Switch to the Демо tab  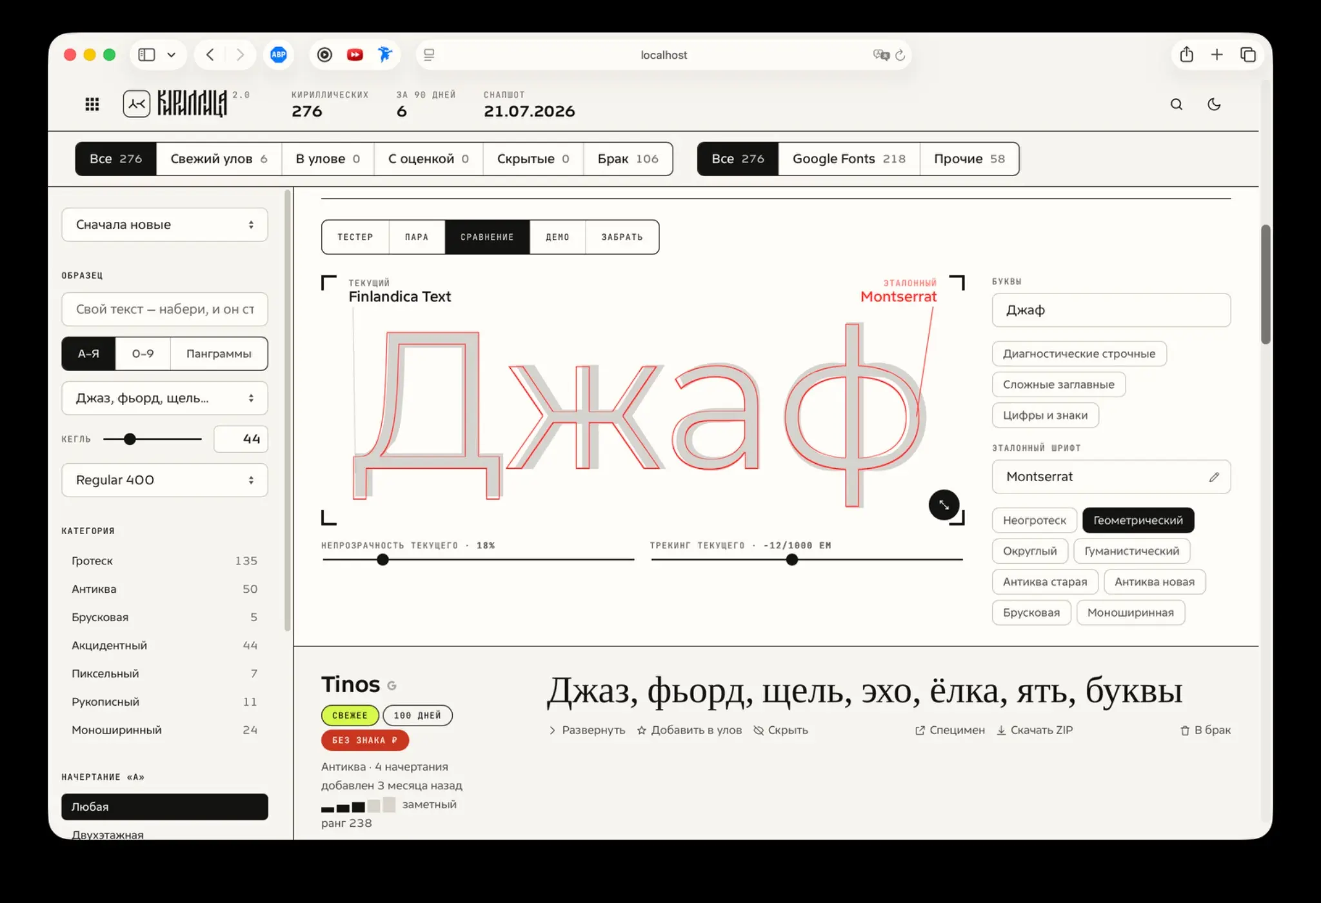(557, 237)
